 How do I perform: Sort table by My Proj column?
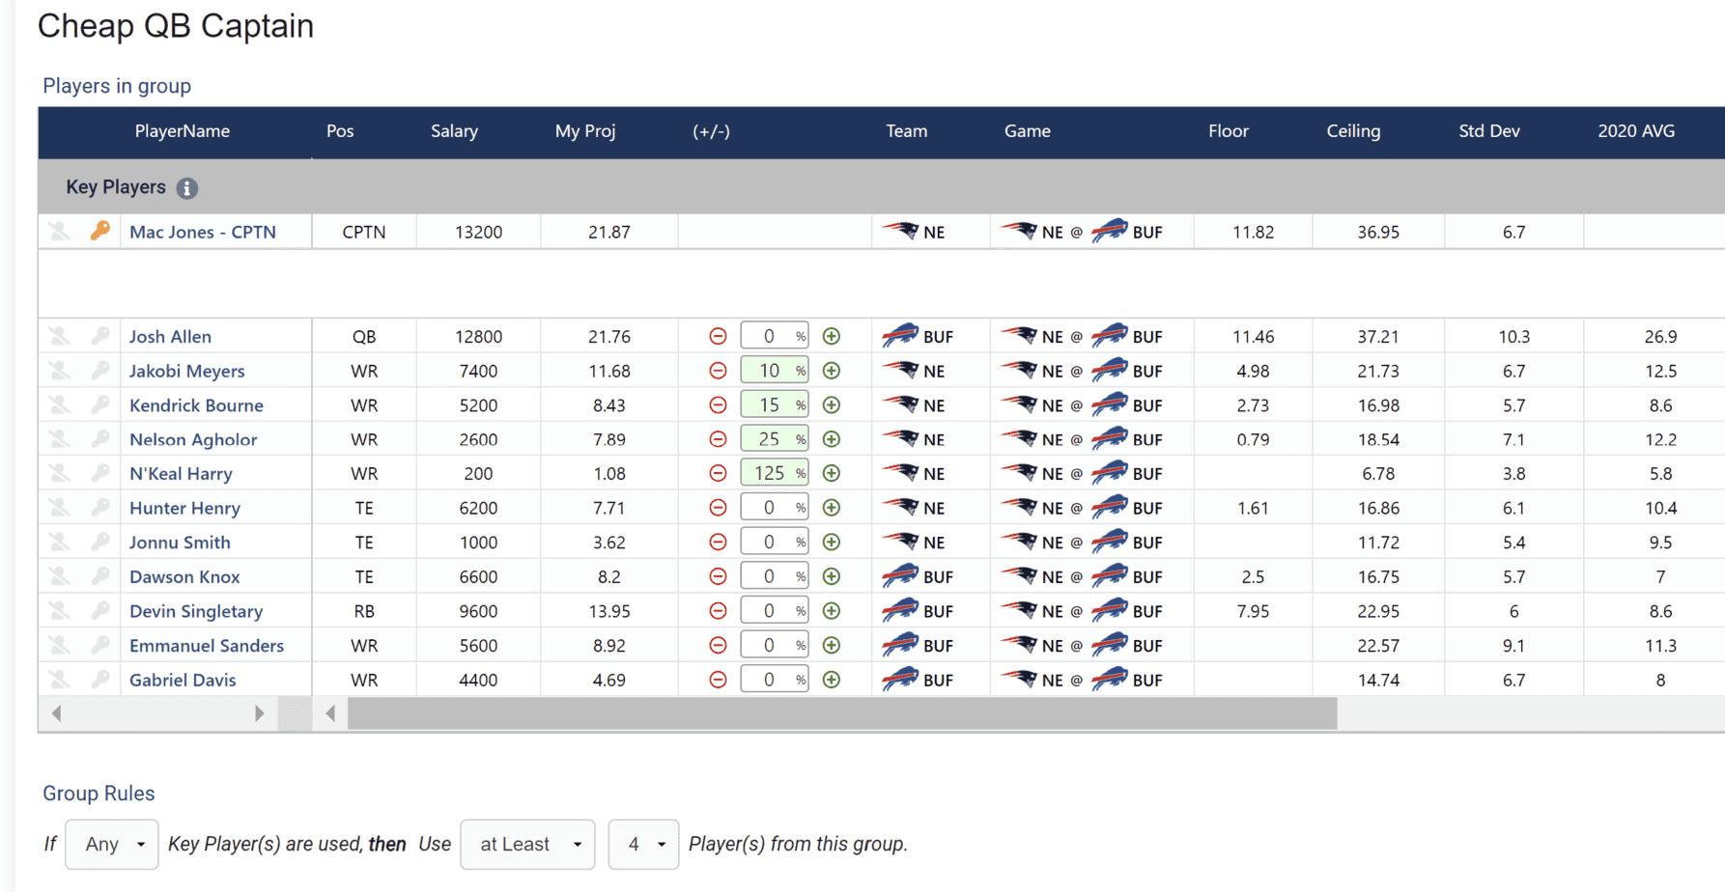[585, 131]
